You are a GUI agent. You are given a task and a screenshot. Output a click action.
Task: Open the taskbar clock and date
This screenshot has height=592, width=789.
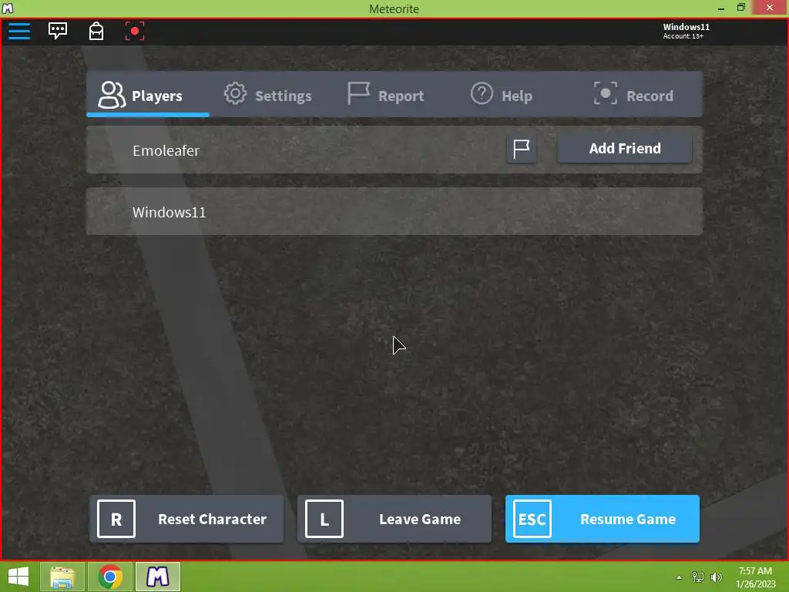click(755, 577)
